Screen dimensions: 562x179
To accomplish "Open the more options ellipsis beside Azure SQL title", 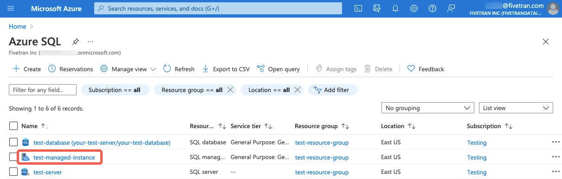I will tap(90, 42).
